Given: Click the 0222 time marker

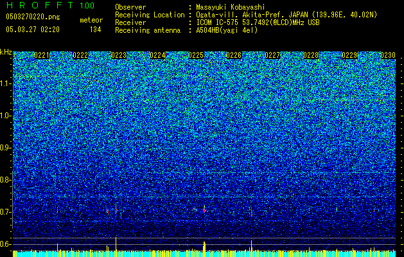Looking at the screenshot, I should click(80, 55).
